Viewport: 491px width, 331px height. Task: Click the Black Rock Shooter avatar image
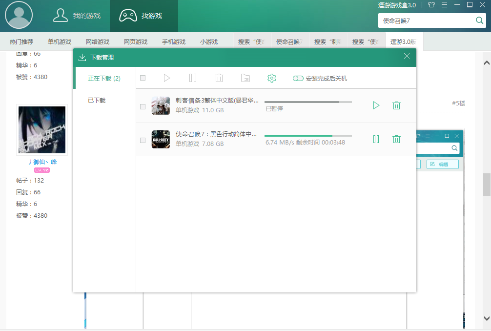pyautogui.click(x=42, y=130)
